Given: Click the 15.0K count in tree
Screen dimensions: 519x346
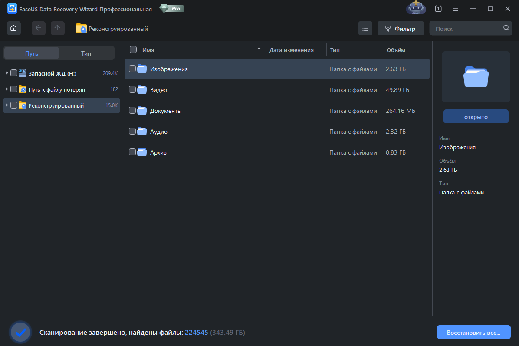Looking at the screenshot, I should [112, 105].
